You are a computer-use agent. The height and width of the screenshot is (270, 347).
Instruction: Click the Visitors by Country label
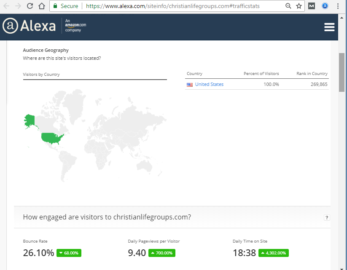click(x=41, y=74)
